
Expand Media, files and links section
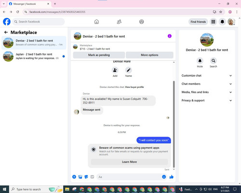(207, 92)
